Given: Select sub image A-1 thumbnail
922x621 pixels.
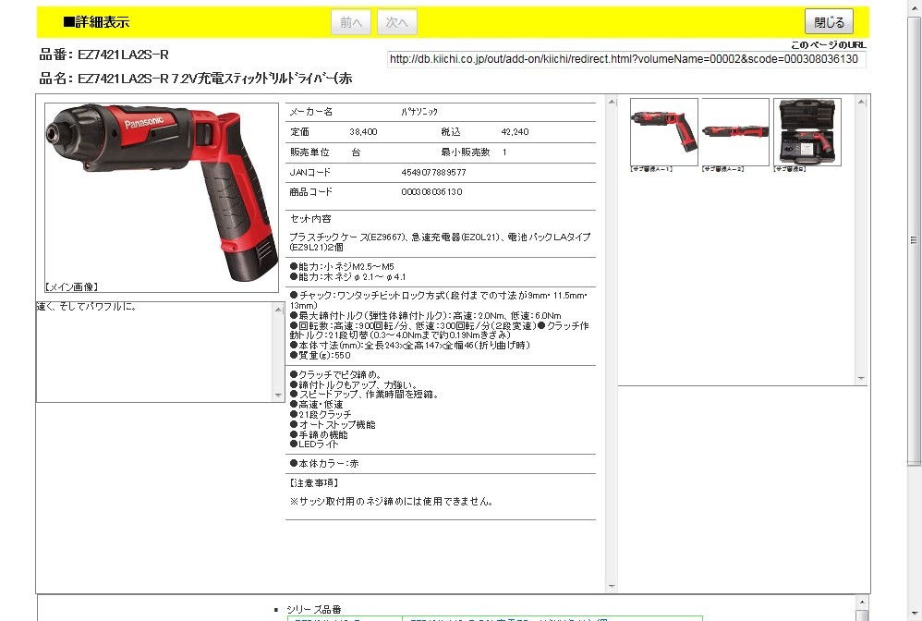Looking at the screenshot, I should pyautogui.click(x=664, y=132).
